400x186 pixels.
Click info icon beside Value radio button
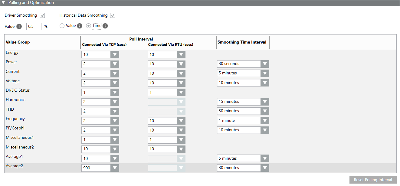coord(80,26)
